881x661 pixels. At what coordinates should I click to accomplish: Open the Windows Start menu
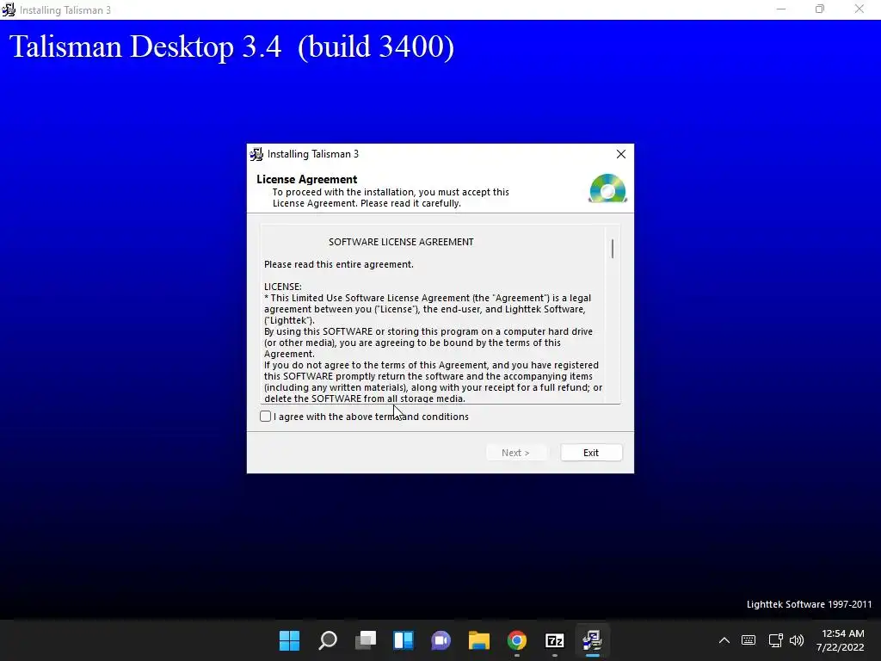click(x=290, y=640)
